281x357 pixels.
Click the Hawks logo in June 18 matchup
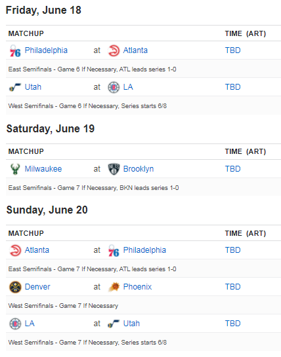[114, 50]
